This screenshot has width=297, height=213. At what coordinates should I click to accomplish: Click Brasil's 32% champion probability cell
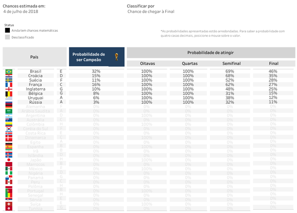coord(96,72)
